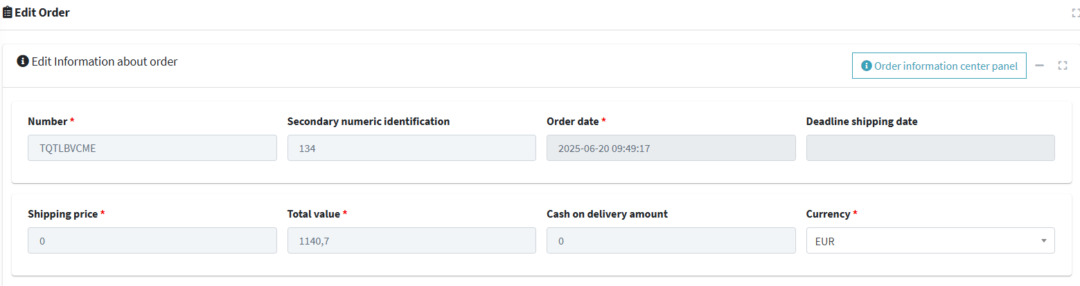Click the empty Deadline shipping date field

coord(930,148)
